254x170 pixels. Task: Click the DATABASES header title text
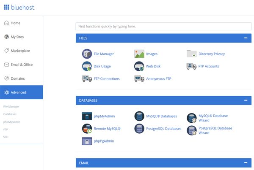point(88,100)
